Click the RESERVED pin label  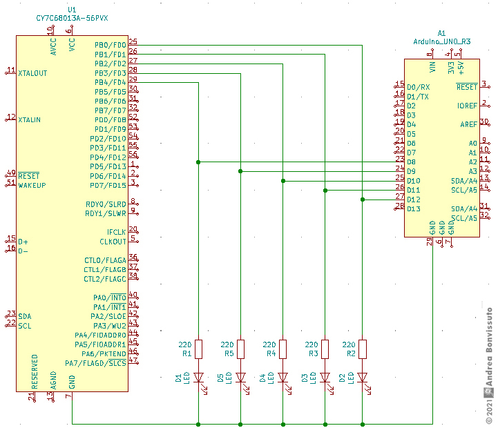[35, 372]
